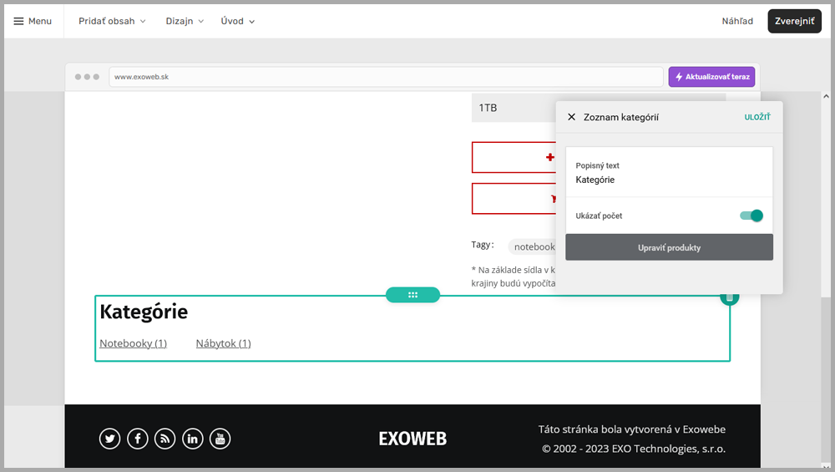Expand the Pridať obsah dropdown
Image resolution: width=835 pixels, height=472 pixels.
(112, 22)
